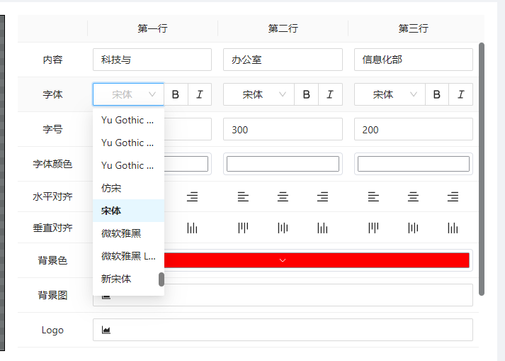Click the image icon in Logo field
Screen dimensions: 505x361
tap(106, 330)
